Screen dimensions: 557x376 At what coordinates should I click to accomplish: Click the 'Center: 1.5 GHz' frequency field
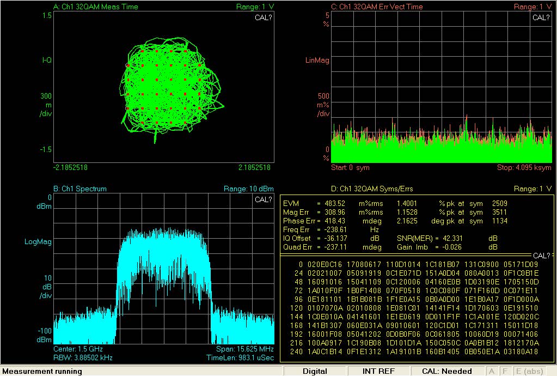78,348
